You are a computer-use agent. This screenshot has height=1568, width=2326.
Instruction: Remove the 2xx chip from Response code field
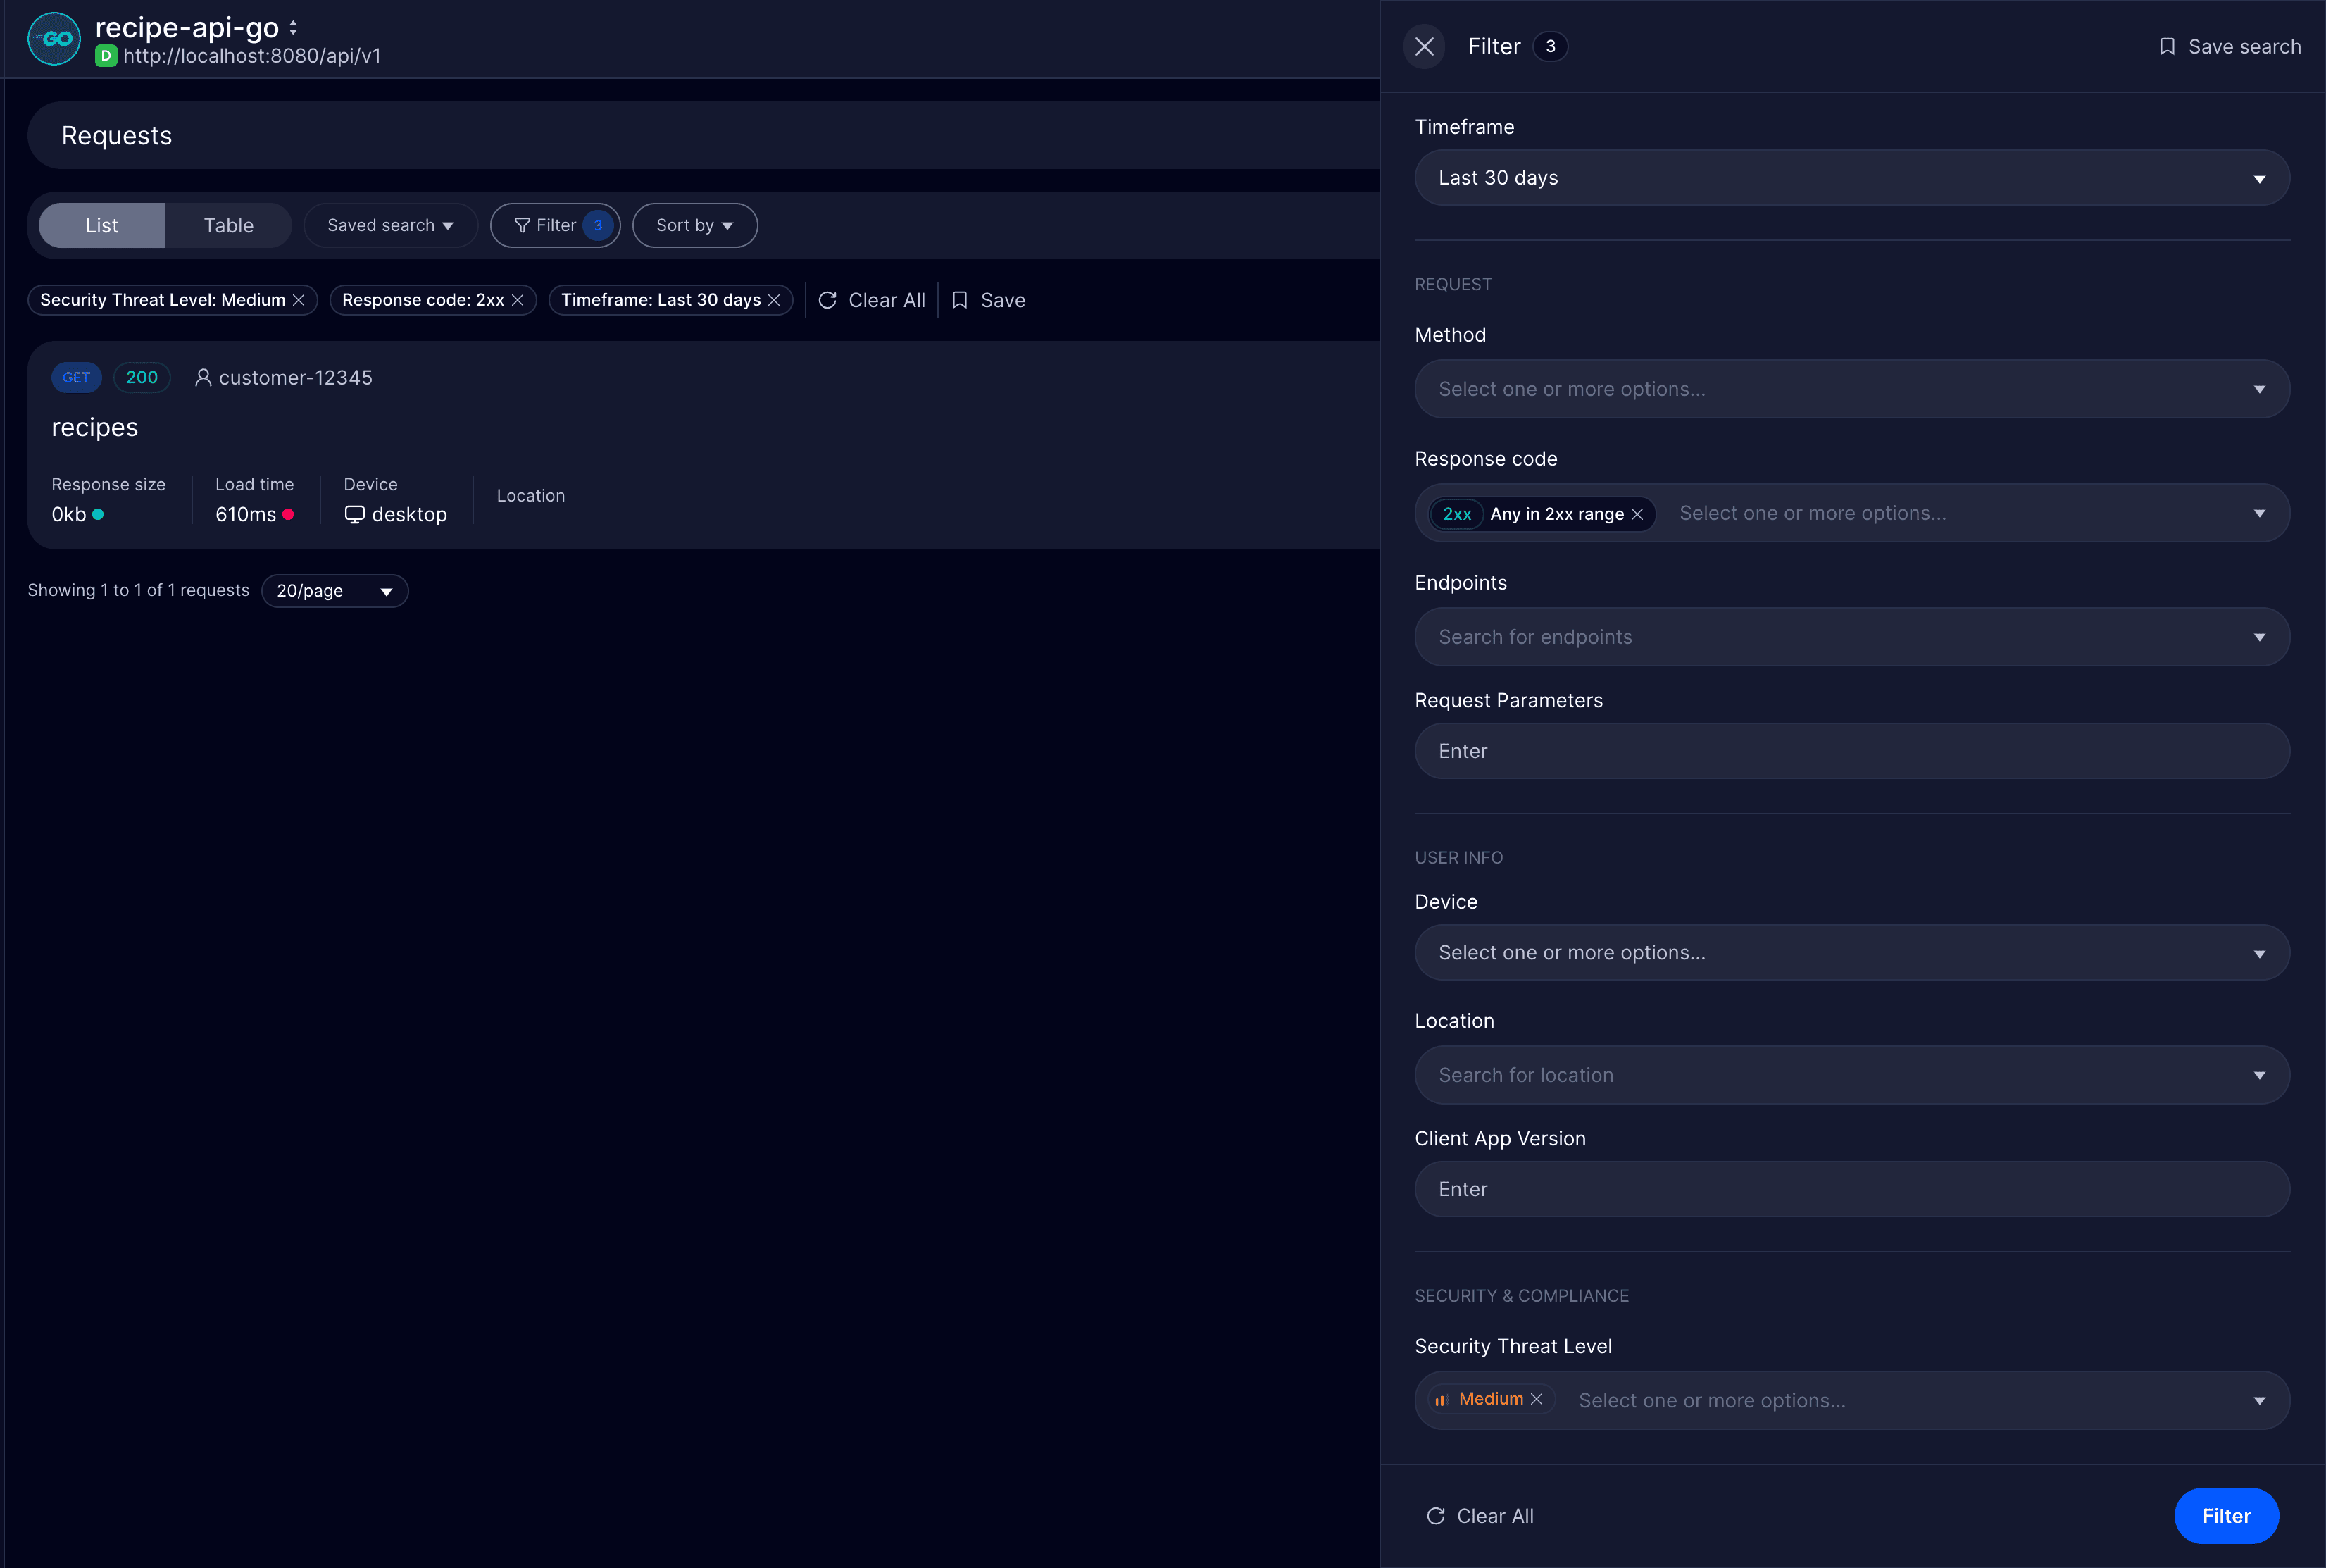click(x=1638, y=514)
